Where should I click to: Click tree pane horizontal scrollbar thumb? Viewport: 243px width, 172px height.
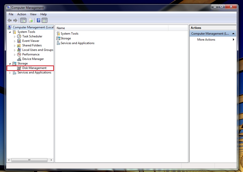(29, 160)
